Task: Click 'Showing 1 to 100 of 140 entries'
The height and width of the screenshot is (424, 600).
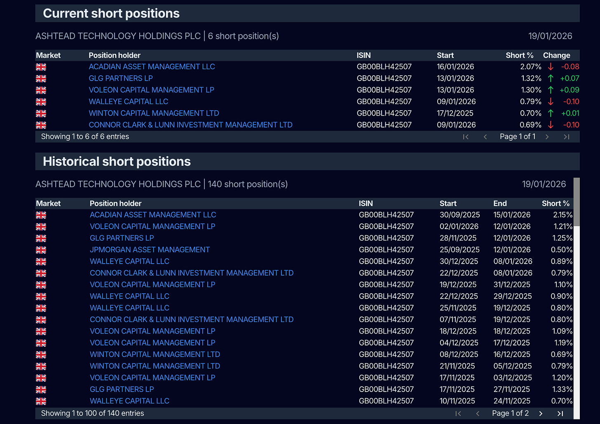Action: point(92,413)
